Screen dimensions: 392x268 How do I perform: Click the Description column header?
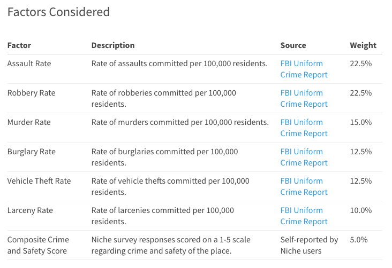113,45
